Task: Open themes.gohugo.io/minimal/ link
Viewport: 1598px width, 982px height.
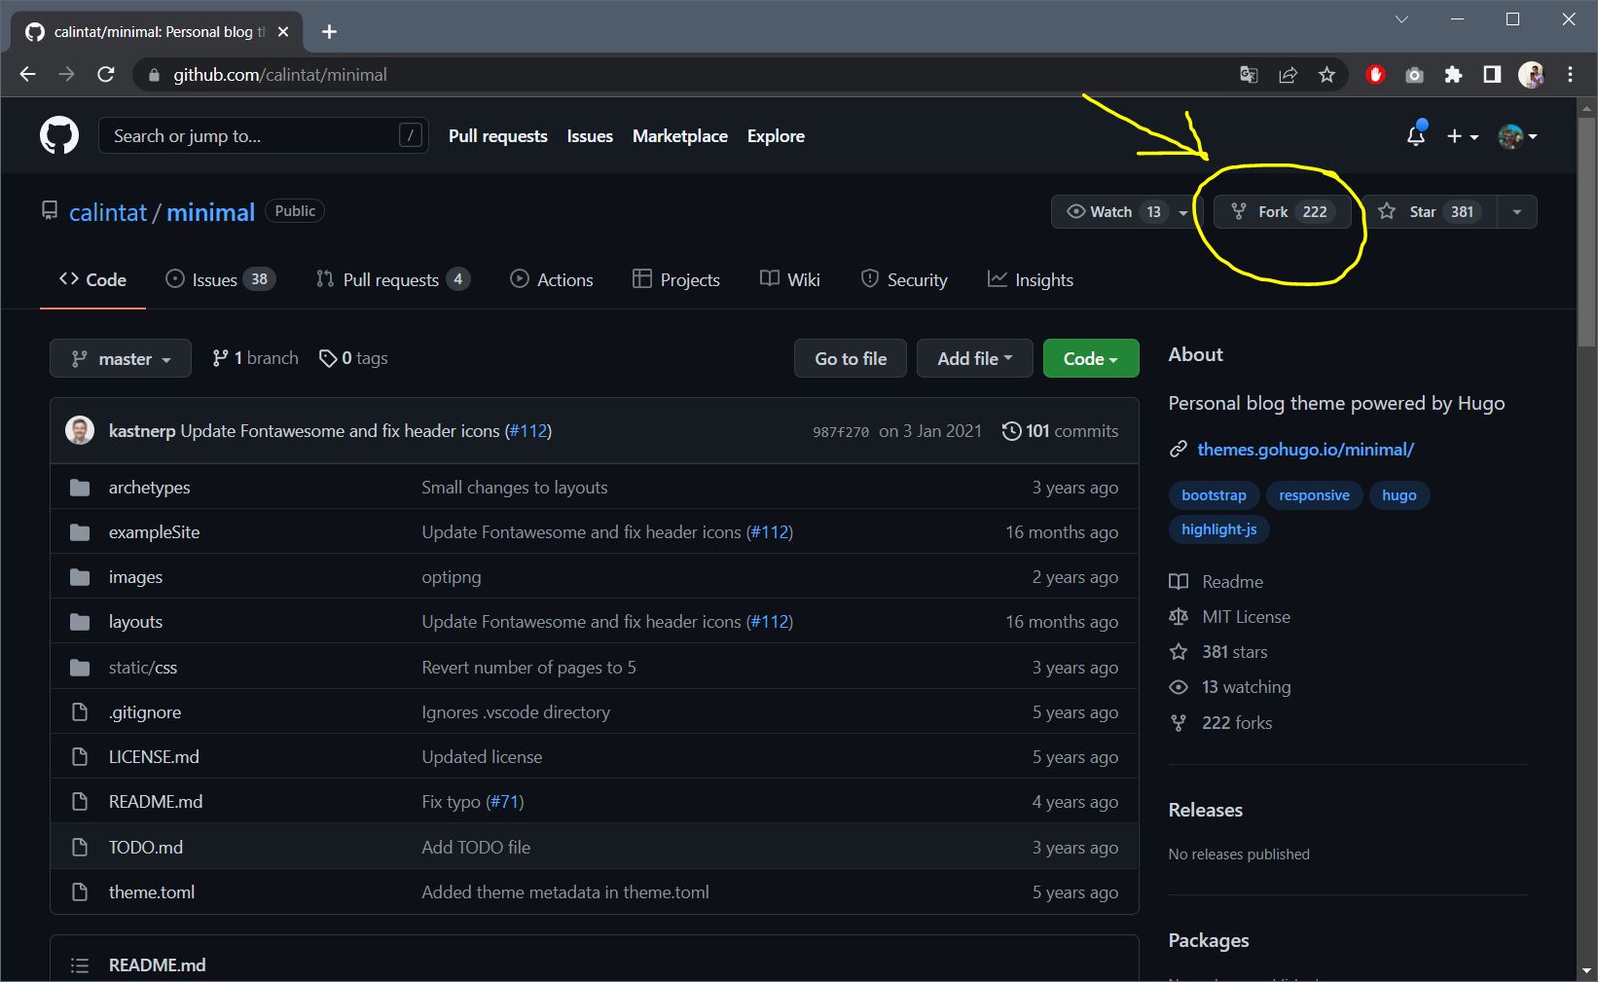Action: point(1305,449)
